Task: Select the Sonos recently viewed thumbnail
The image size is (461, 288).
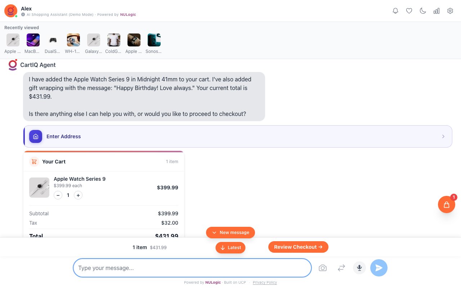Action: [154, 40]
